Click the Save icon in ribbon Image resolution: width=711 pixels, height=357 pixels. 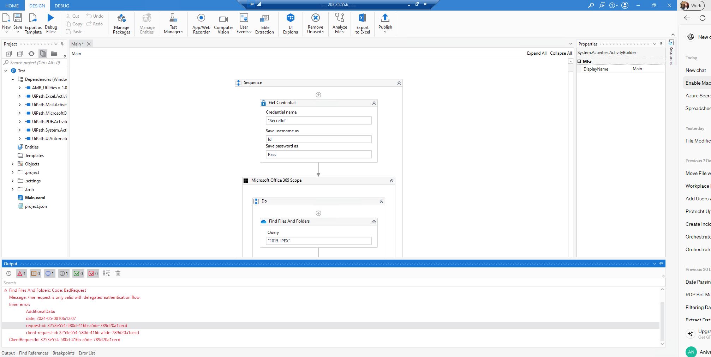[17, 18]
